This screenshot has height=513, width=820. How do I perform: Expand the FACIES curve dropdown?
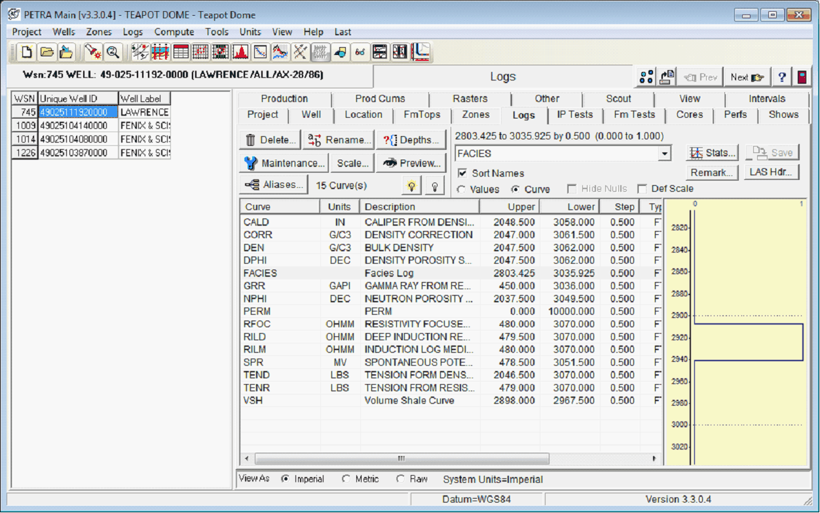665,154
